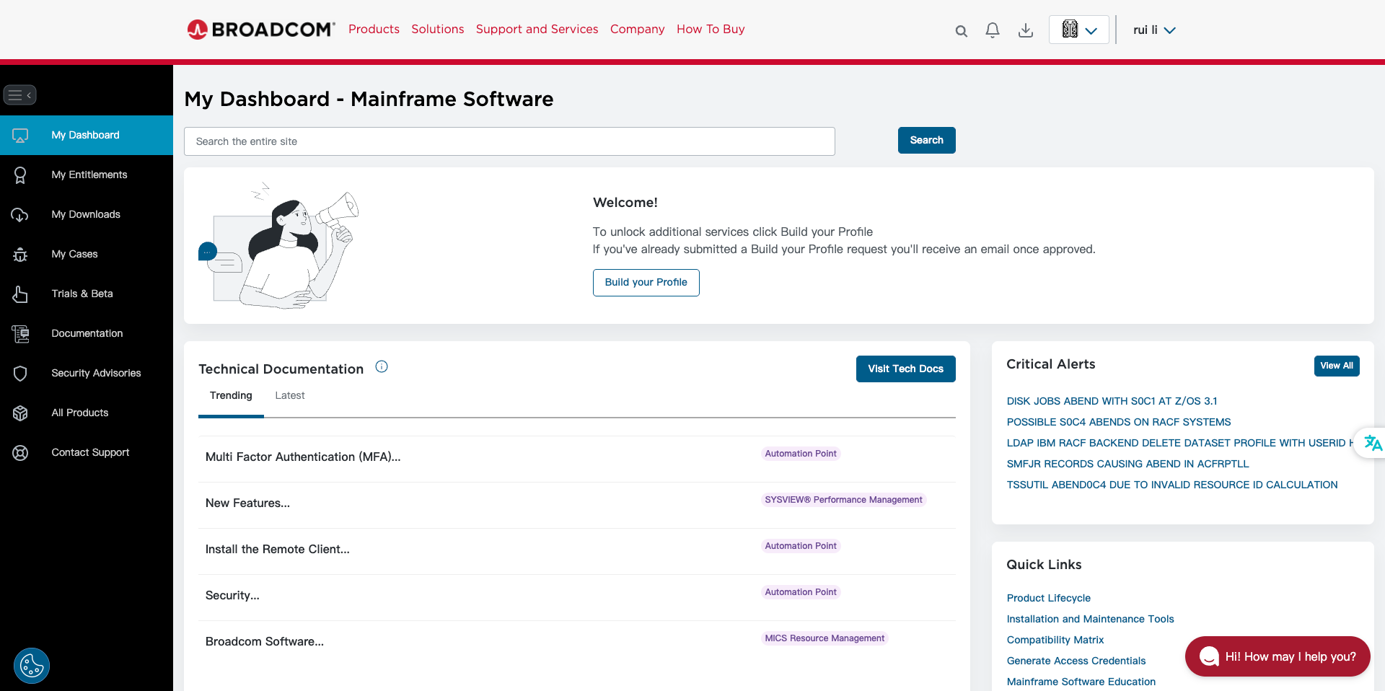Open My Downloads label in the sidebar
This screenshot has width=1385, height=691.
pyautogui.click(x=86, y=215)
